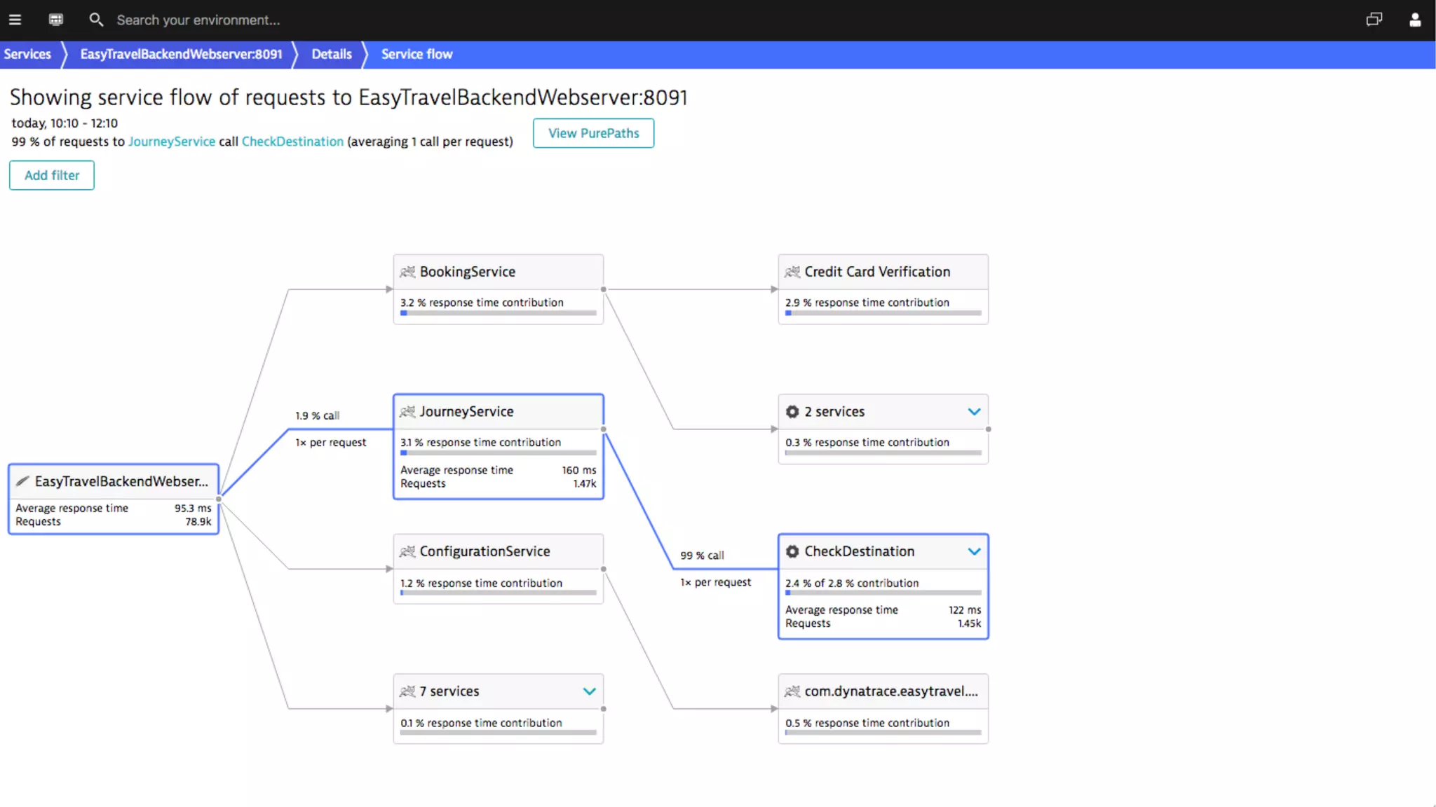
Task: Open the hamburger navigation menu
Action: [15, 20]
